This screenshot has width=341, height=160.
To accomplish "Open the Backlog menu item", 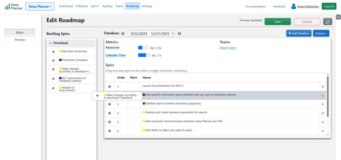I will pos(107,6).
